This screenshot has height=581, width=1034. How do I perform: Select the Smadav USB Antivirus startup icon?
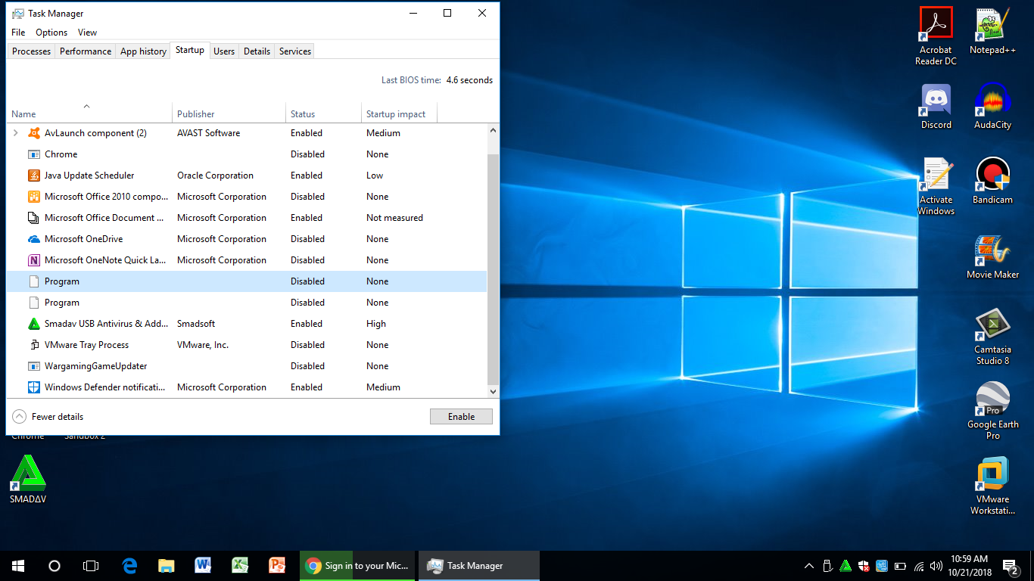(33, 324)
